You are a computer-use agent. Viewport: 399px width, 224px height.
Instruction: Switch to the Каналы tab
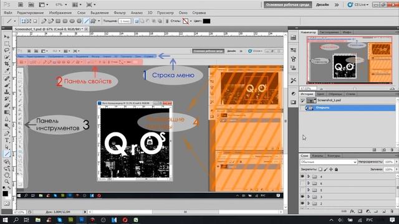pos(317,156)
